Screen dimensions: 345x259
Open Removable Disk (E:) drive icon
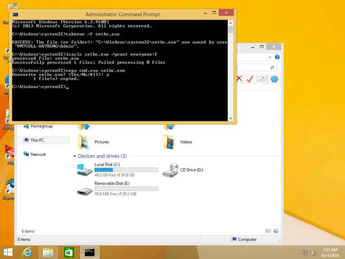[x=85, y=191]
